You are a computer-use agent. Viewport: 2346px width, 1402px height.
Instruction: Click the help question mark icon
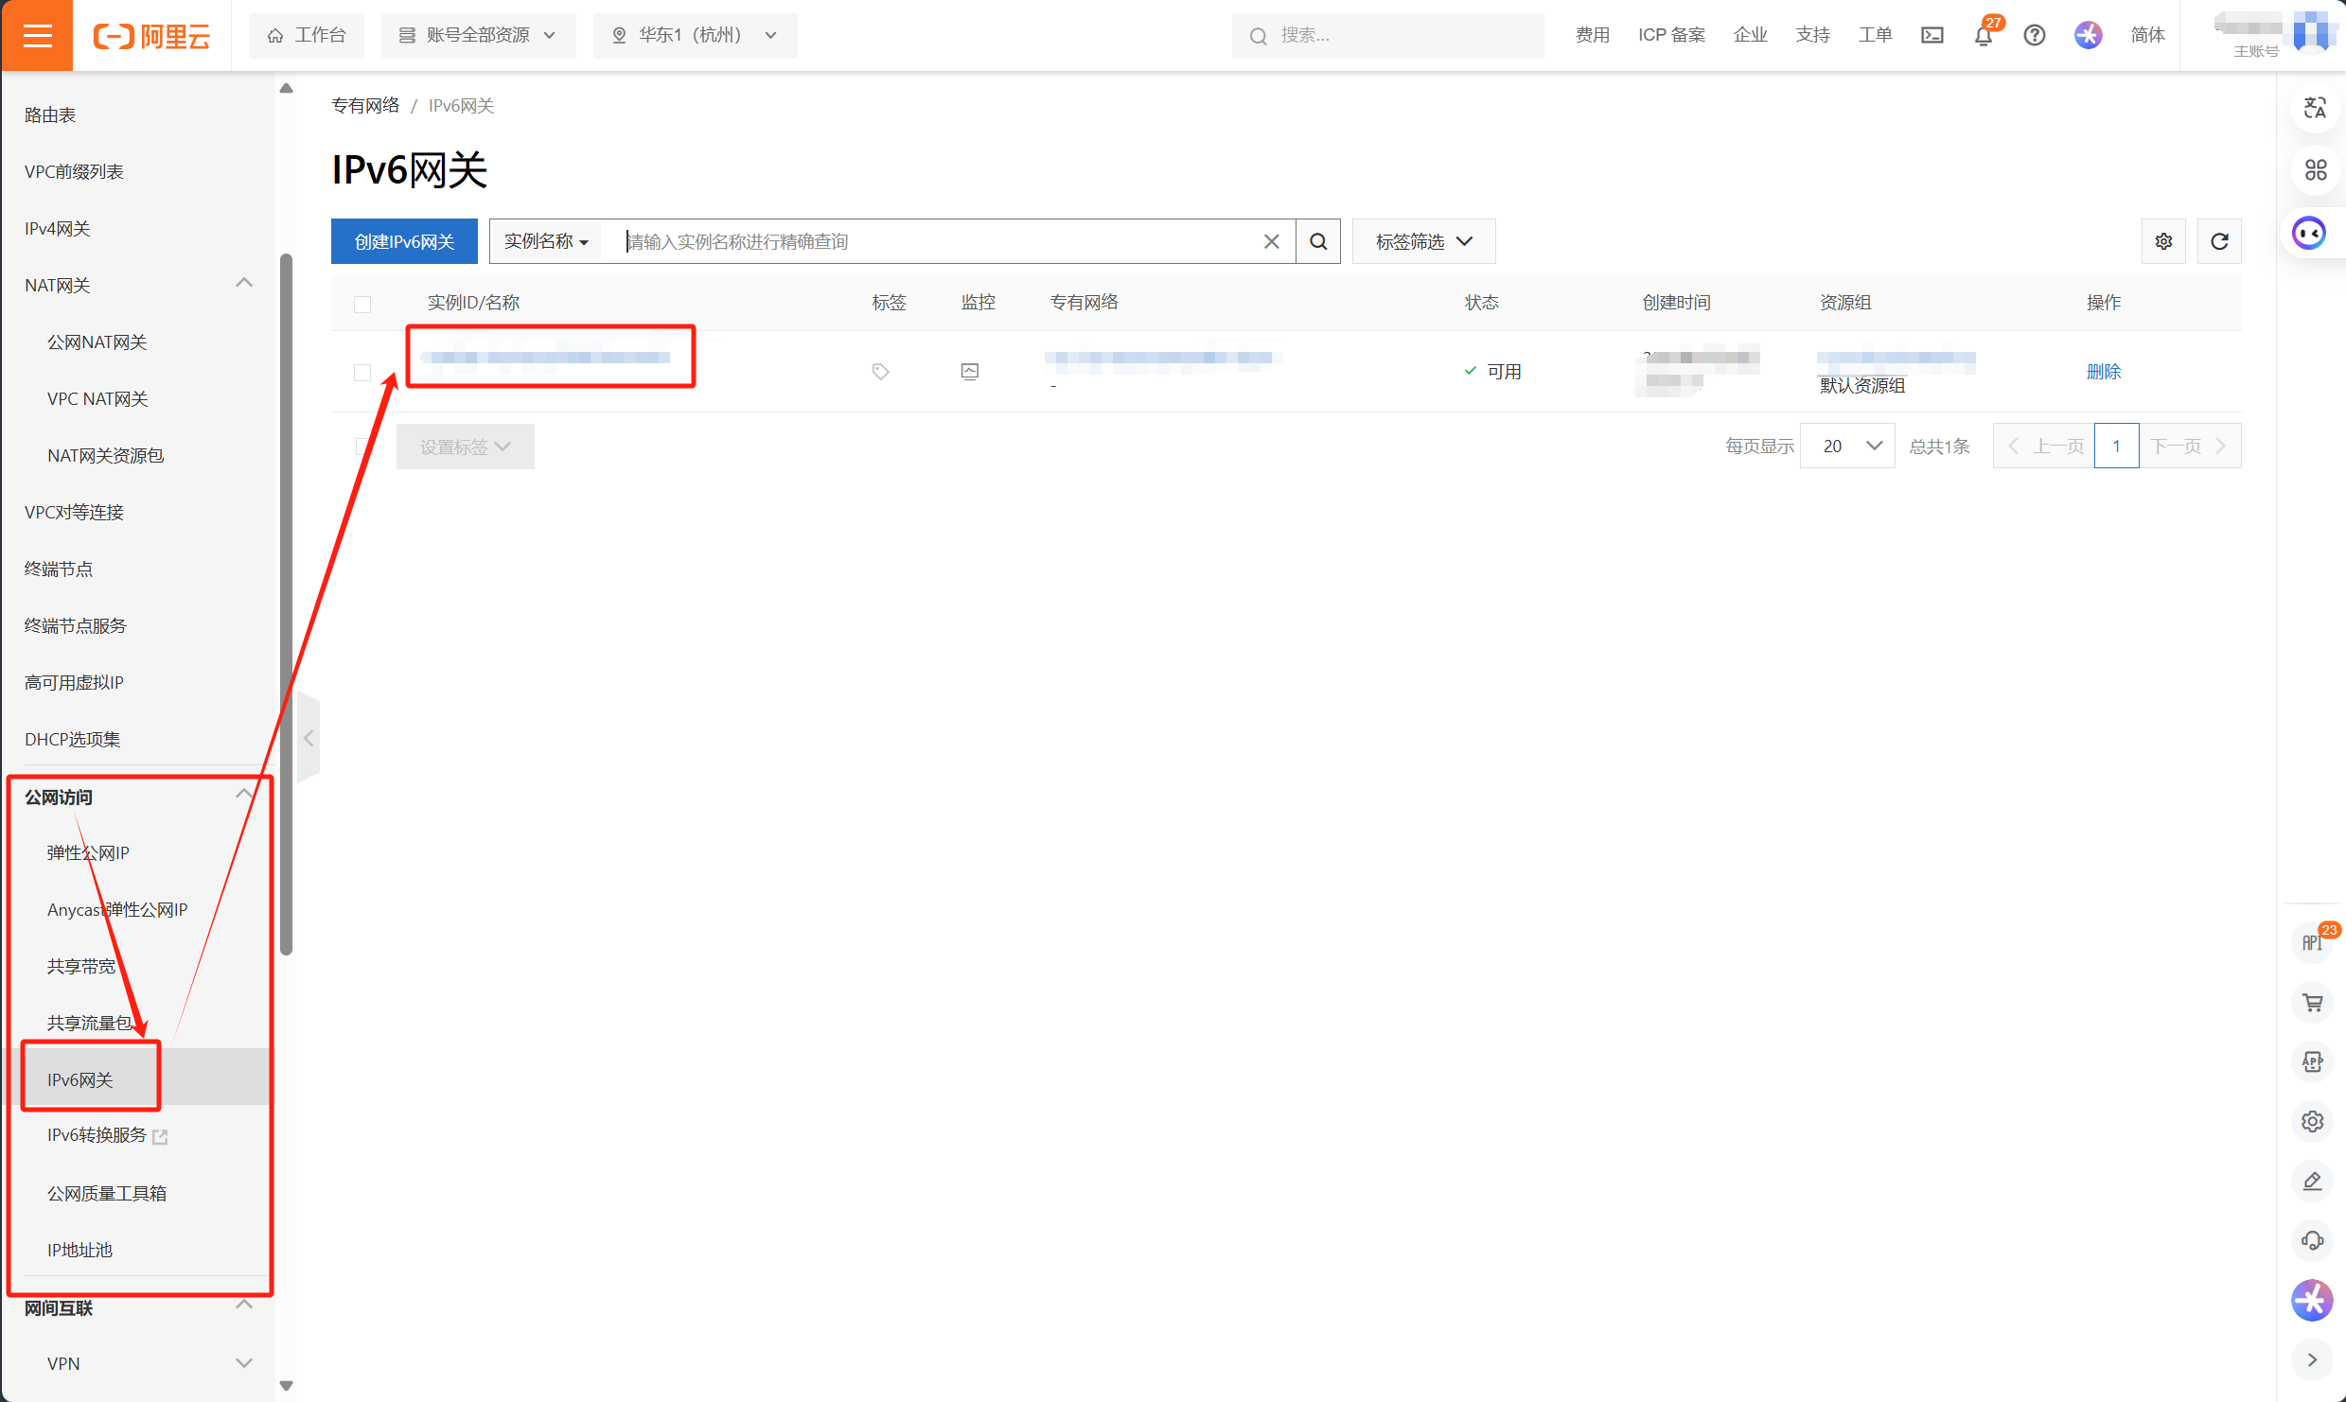[x=2034, y=35]
